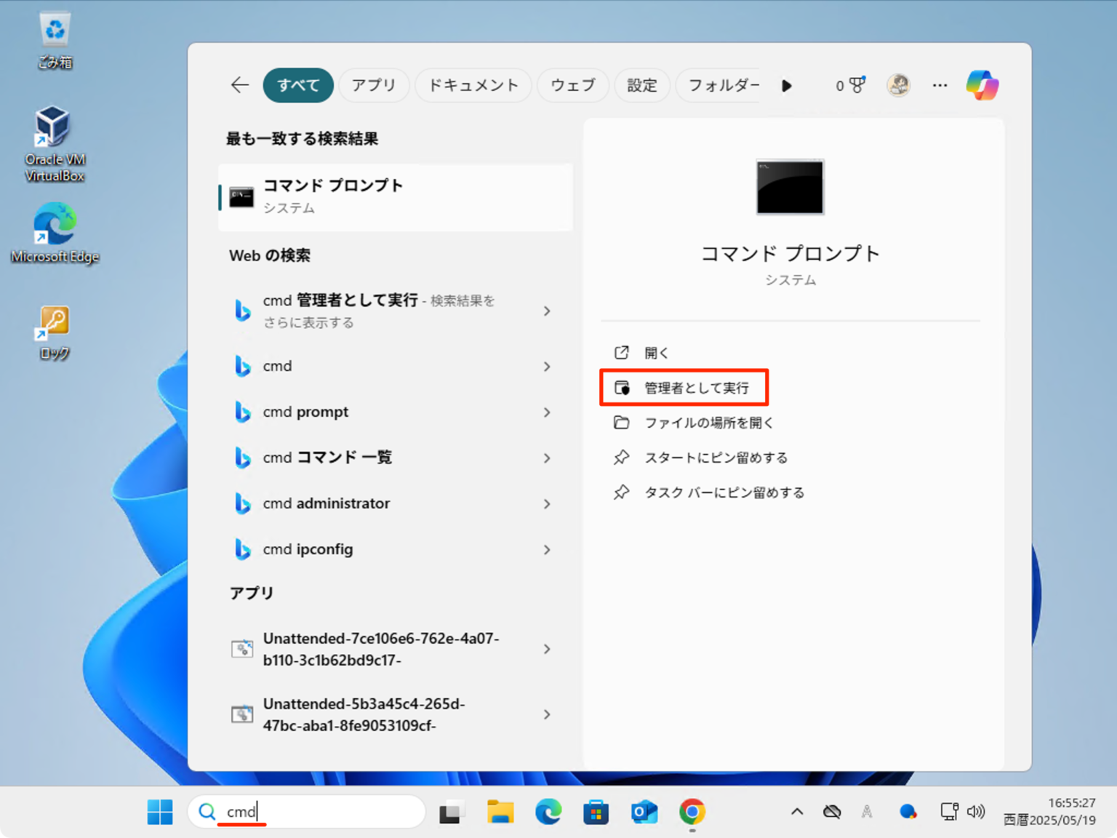Run コマンド プロンプト as administrator
Screen dimensions: 1117x838
684,387
